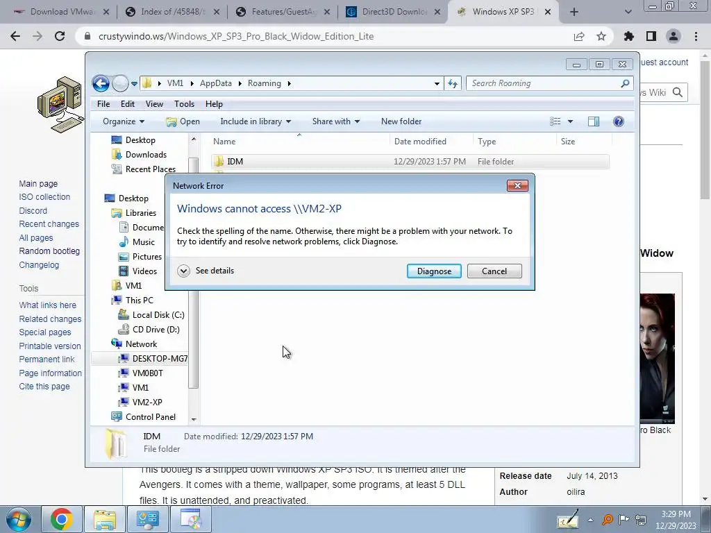711x533 pixels.
Task: Sort by Date modified column
Action: click(431, 142)
